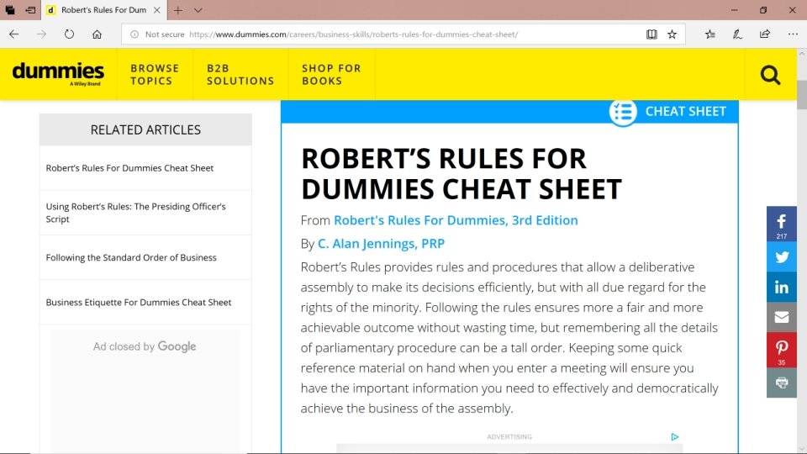Email this article via envelope icon
This screenshot has width=807, height=454.
pyautogui.click(x=781, y=317)
